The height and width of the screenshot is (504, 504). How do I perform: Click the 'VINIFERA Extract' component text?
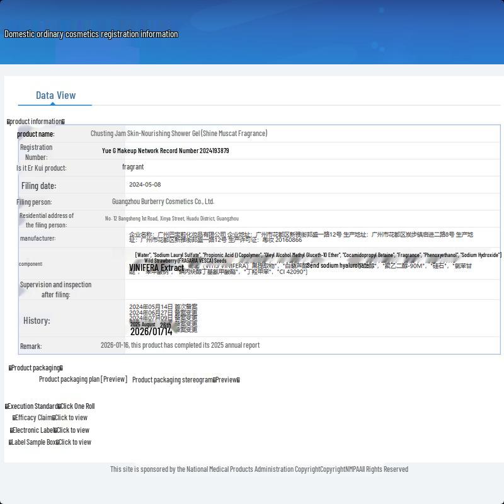point(156,268)
